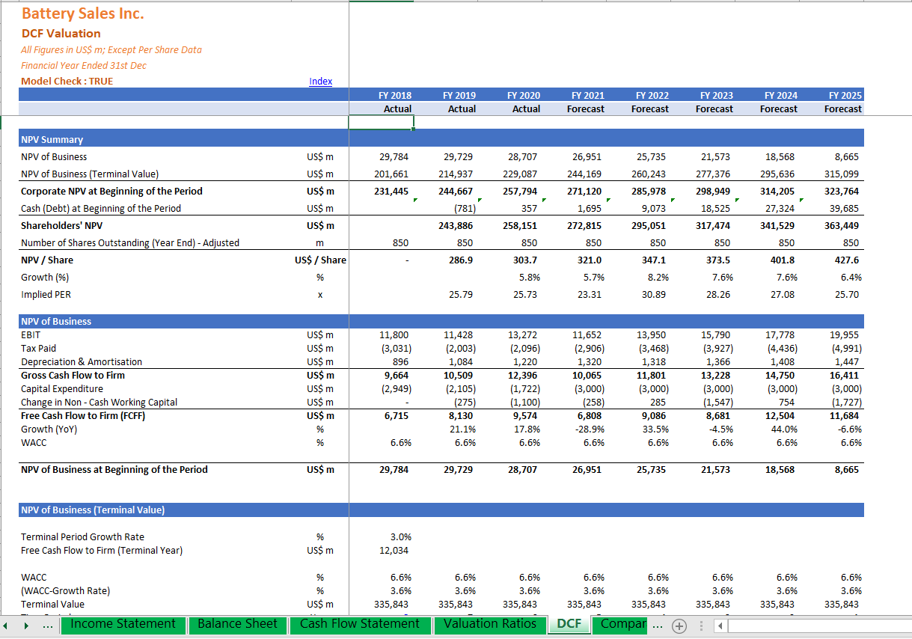Viewport: 912px width, 639px height.
Task: Select the Shareholders' NPV row label
Action: click(62, 226)
